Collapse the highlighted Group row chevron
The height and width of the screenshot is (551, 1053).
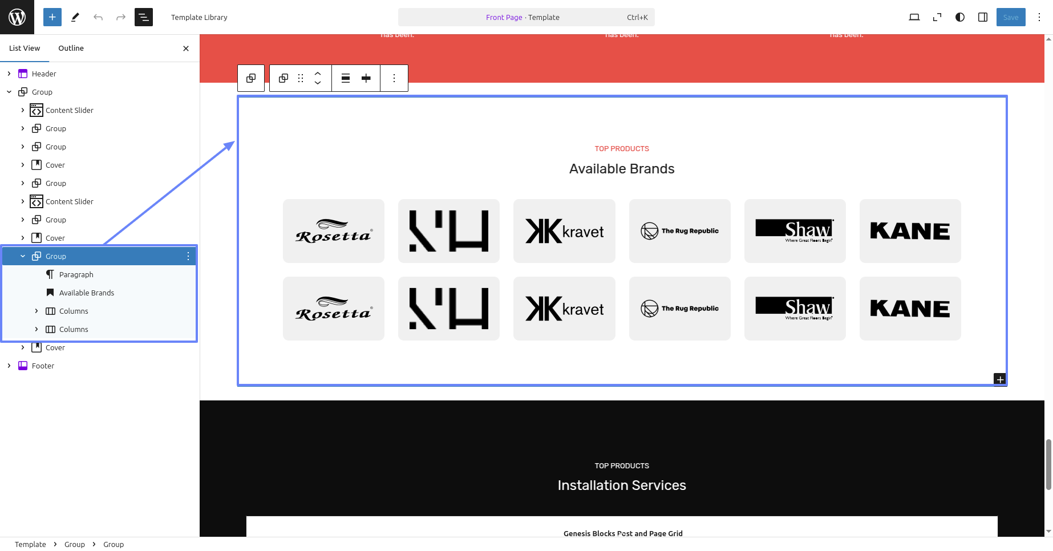click(x=23, y=256)
